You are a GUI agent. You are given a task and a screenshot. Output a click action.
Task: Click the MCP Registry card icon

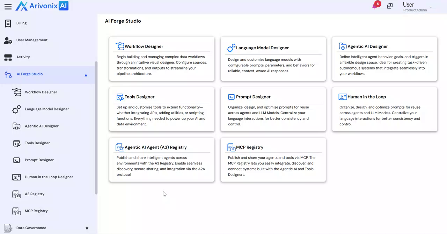click(x=231, y=147)
